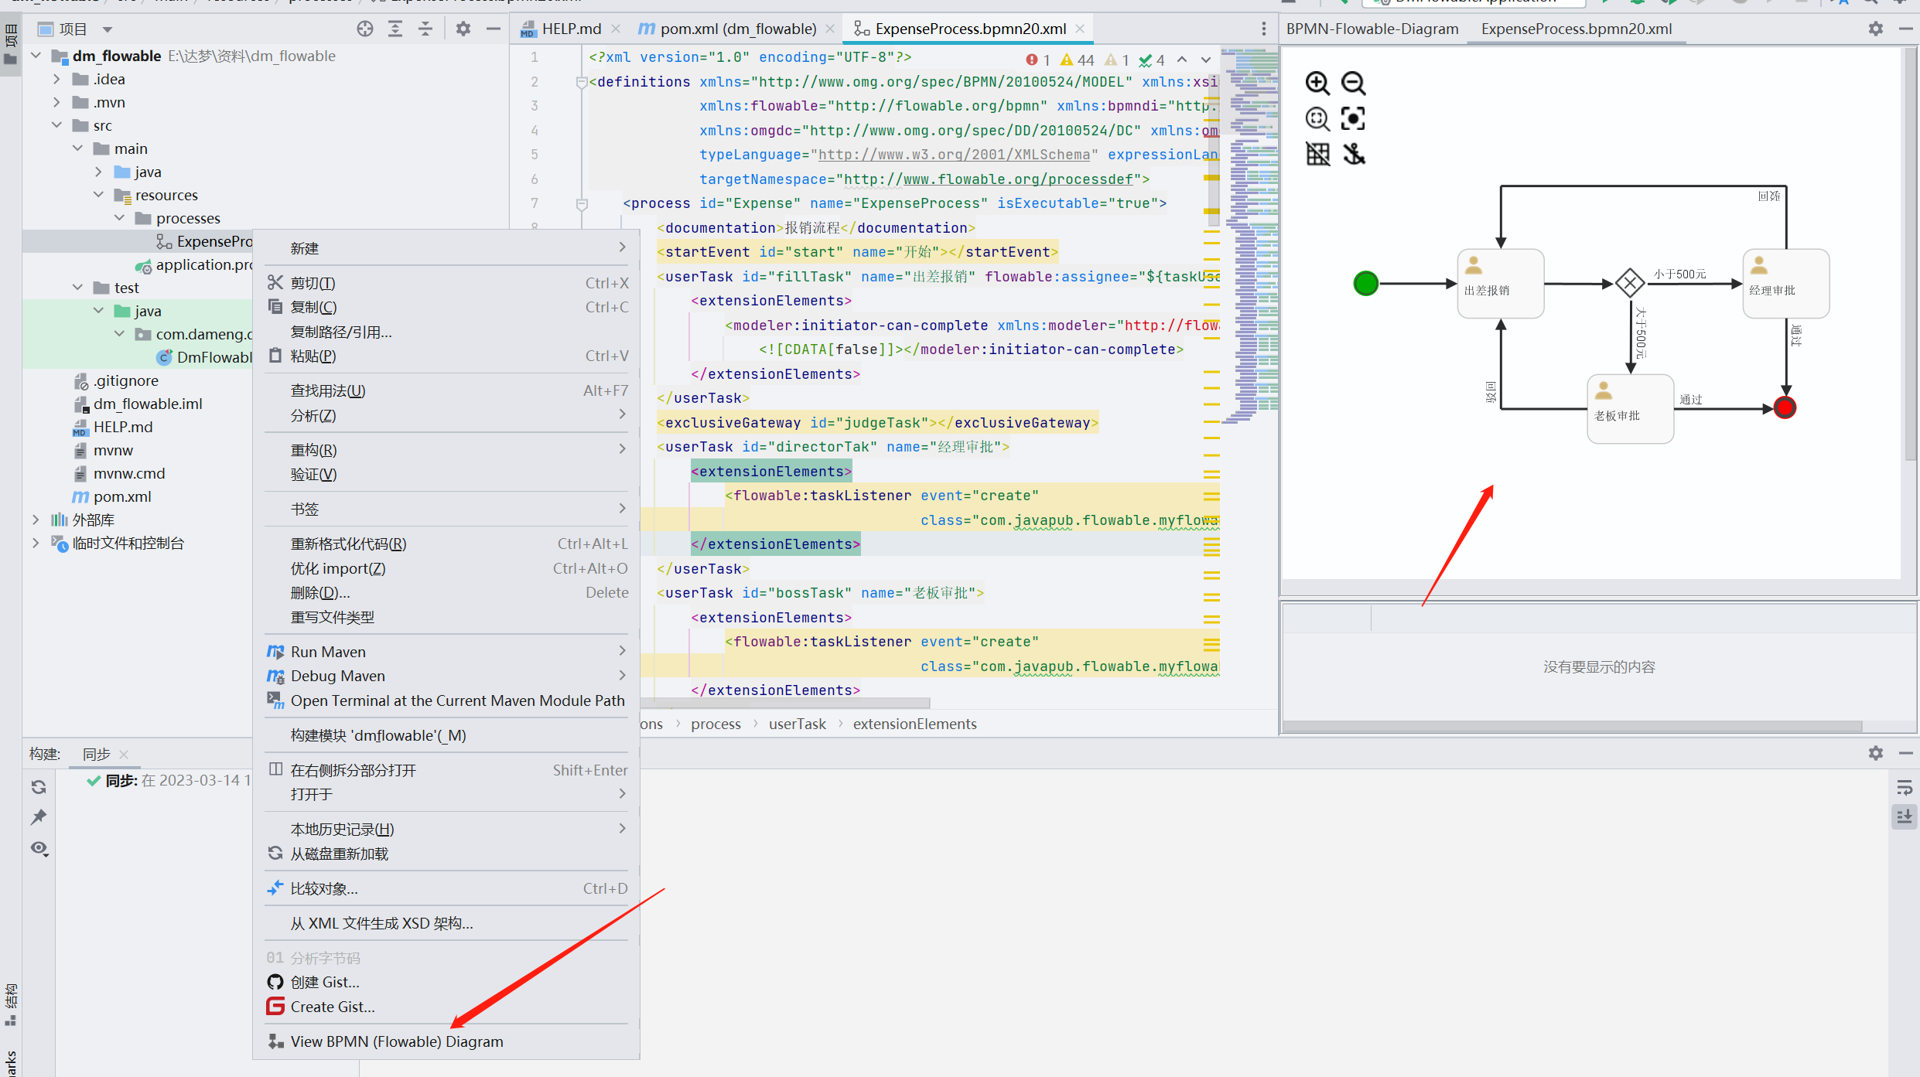Viewport: 1920px width, 1077px height.
Task: Hide the project tool window
Action: point(494,29)
